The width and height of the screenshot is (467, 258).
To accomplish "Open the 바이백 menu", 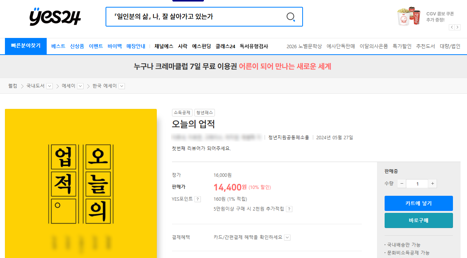I will coord(115,46).
